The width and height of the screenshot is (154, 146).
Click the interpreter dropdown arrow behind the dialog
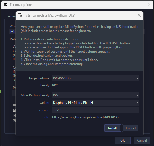pyautogui.click(x=144, y=32)
